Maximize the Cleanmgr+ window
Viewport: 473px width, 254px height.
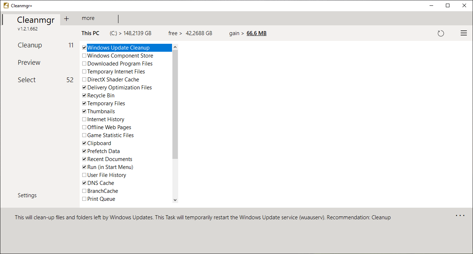click(448, 5)
